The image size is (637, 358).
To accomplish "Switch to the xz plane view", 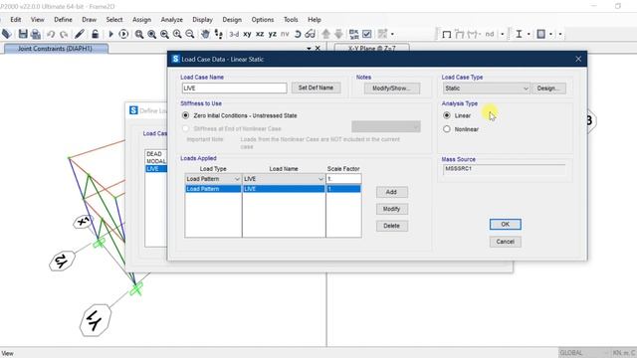I will 260,34.
